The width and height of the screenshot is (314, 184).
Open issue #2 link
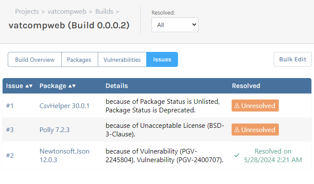[x=10, y=155]
